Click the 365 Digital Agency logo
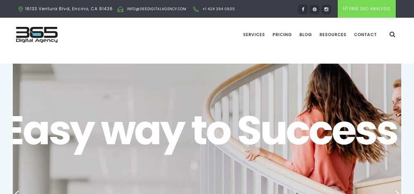414x194 pixels. [37, 35]
